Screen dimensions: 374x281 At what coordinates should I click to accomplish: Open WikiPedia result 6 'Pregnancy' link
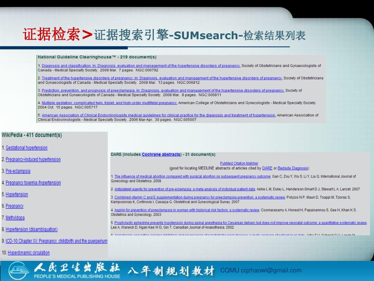[x=15, y=206]
